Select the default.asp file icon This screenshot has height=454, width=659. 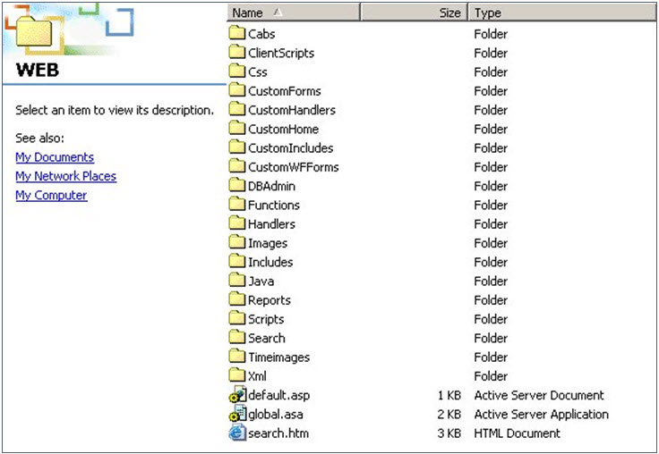pos(237,394)
